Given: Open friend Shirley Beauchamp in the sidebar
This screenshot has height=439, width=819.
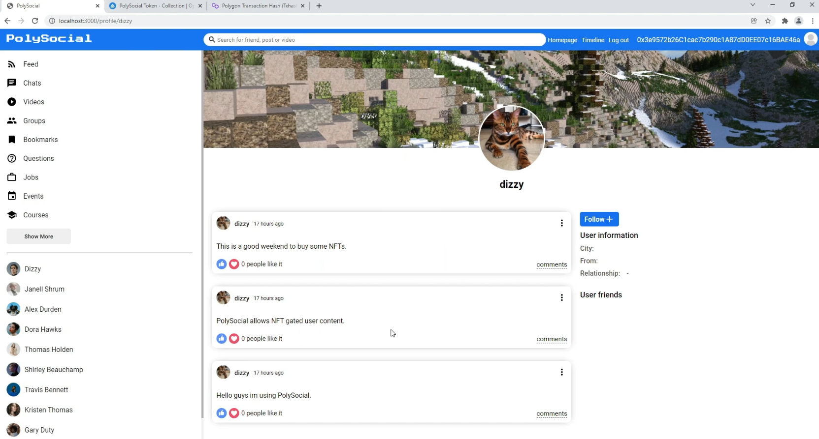Looking at the screenshot, I should (x=45, y=370).
